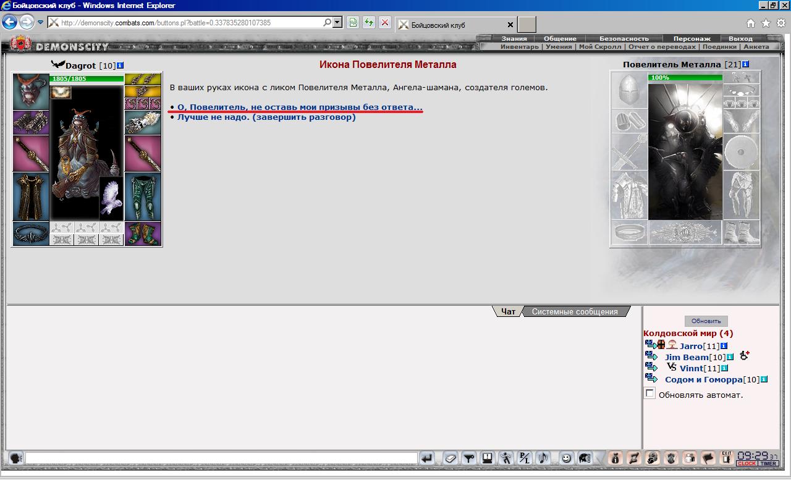Click the send message arrow button
Viewport: 791px width, 480px height.
[427, 458]
